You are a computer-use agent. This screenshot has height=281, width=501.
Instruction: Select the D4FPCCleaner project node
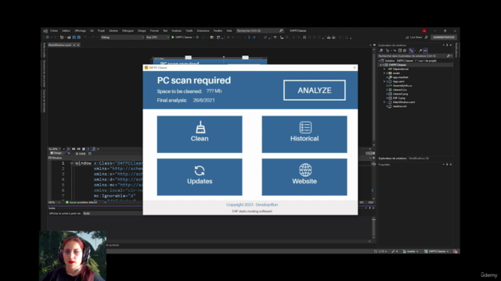click(x=397, y=65)
